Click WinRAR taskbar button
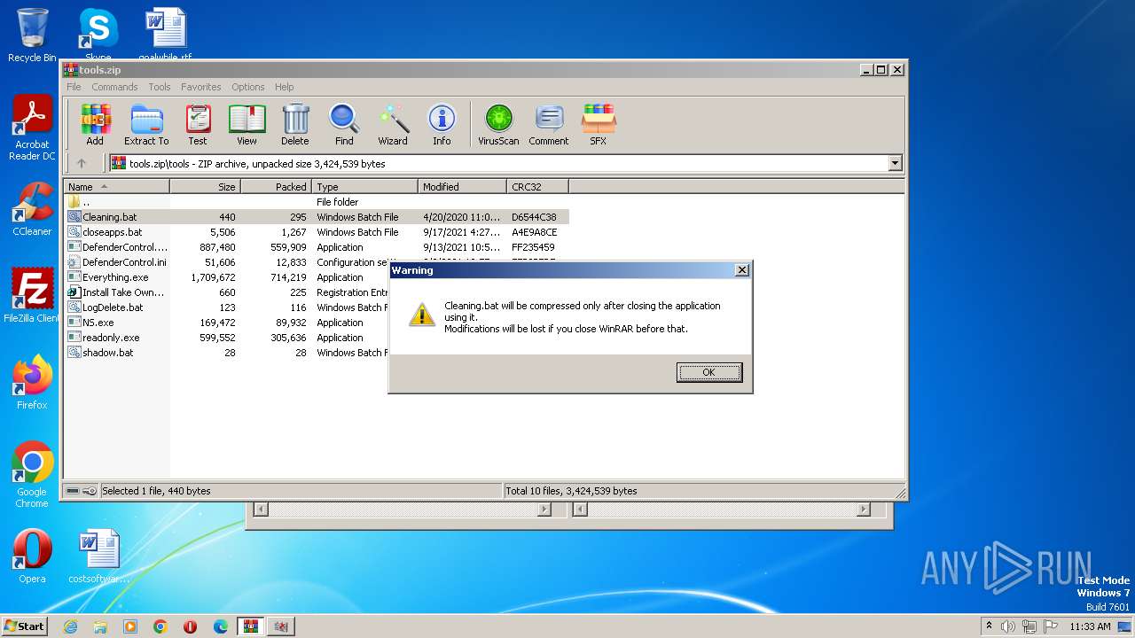Image resolution: width=1135 pixels, height=638 pixels. [251, 626]
